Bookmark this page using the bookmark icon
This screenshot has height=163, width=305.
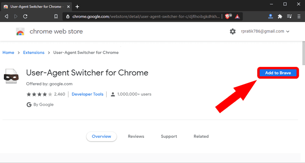pyautogui.click(x=56, y=17)
